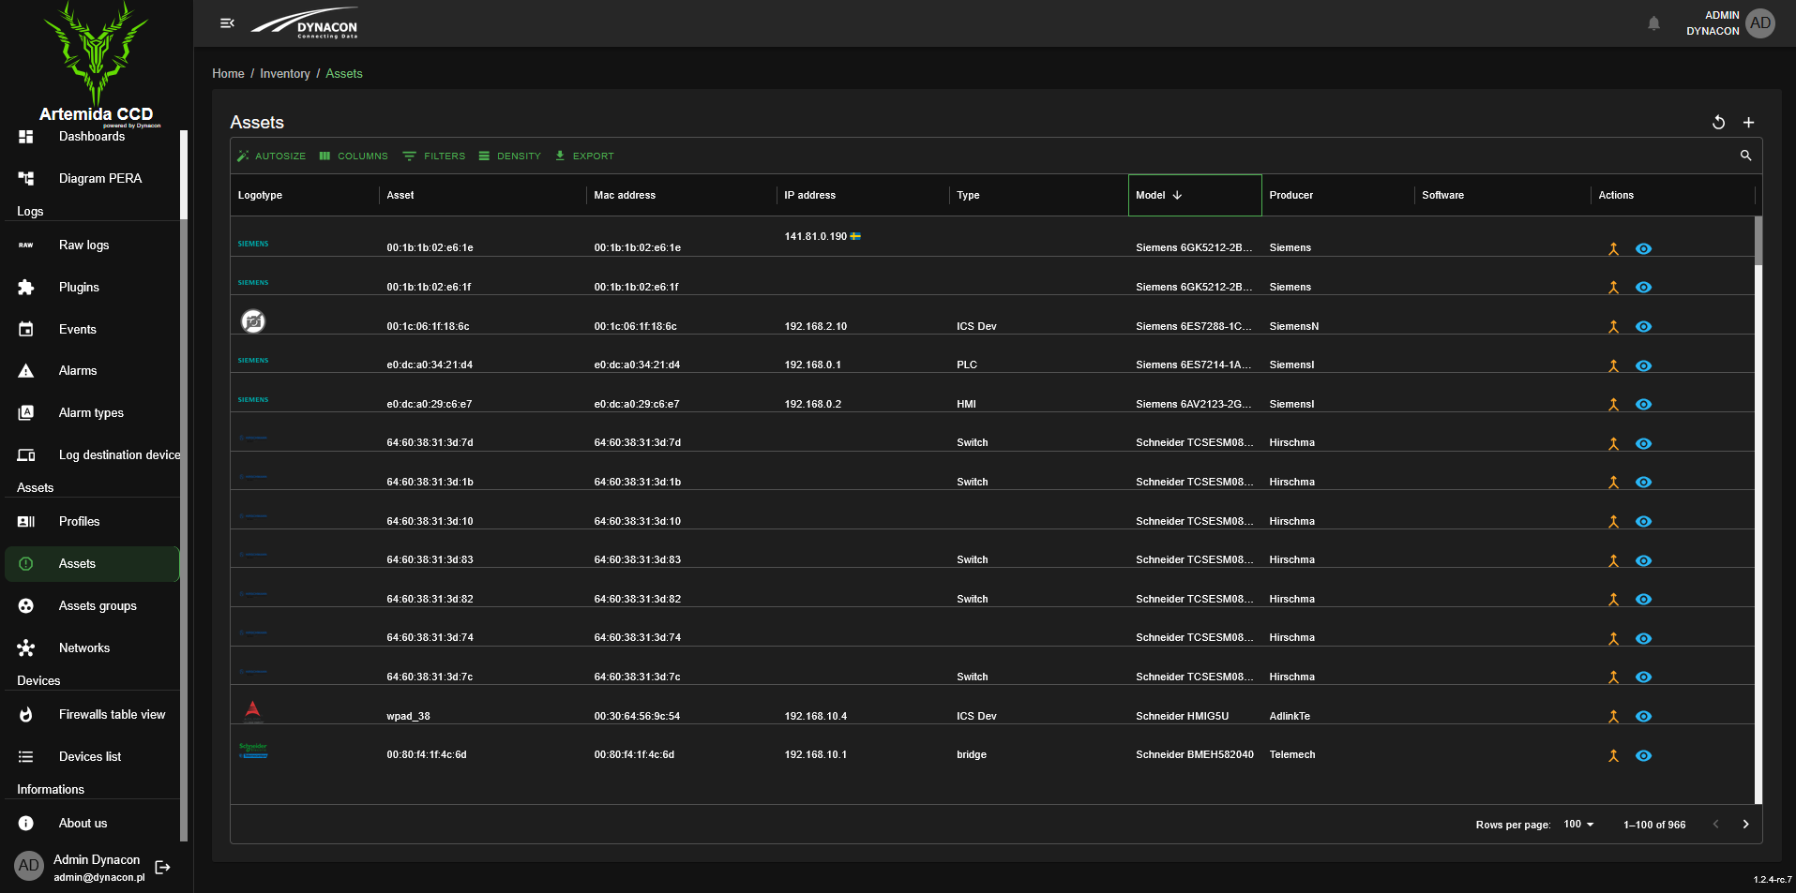The width and height of the screenshot is (1796, 893).
Task: Sort by the Asset column header
Action: (400, 195)
